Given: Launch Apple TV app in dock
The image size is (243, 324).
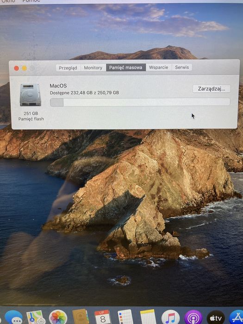Looking at the screenshot, I should (216, 318).
